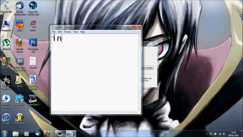The image size is (243, 137).
Task: Open the Notepad Format menu
Action: (x=67, y=32)
